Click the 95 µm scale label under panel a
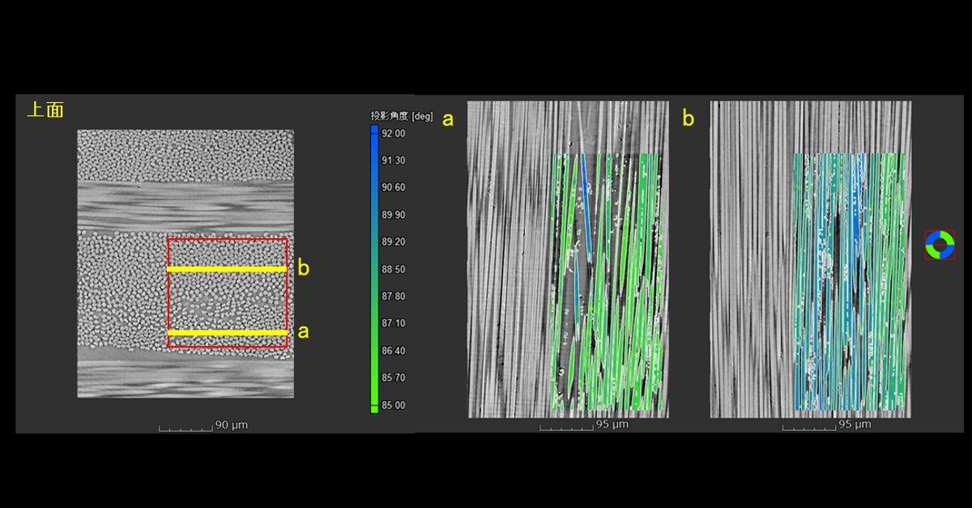The width and height of the screenshot is (972, 508). (612, 425)
